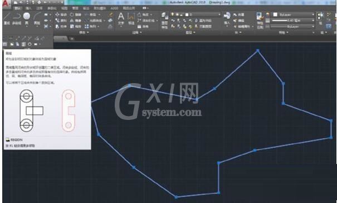The width and height of the screenshot is (337, 203).
Task: Click the Plot/print icon in quick access toolbar
Action: (39, 2)
